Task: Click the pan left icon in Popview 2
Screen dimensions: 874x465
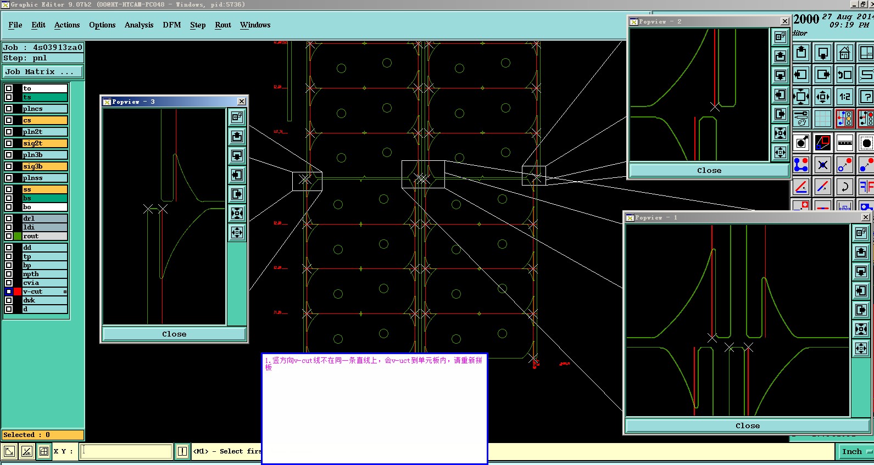Action: pos(780,94)
